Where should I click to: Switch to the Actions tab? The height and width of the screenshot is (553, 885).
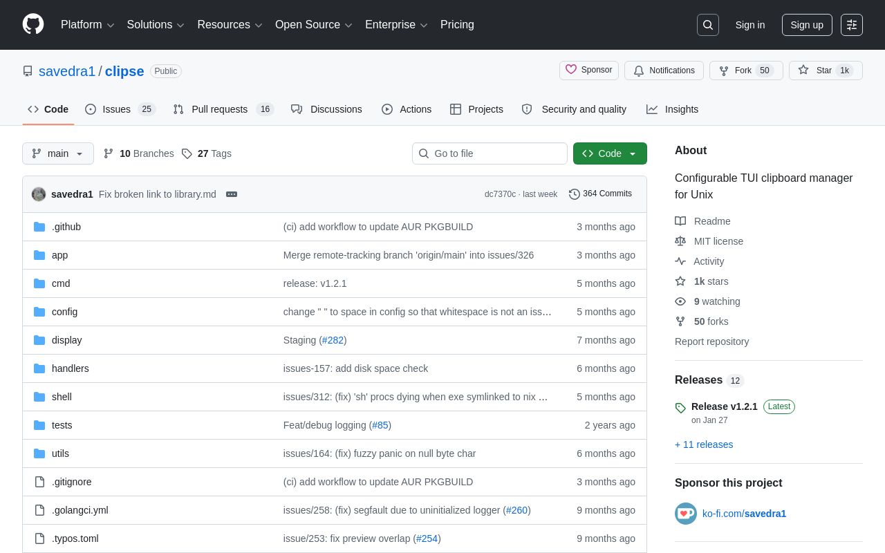407,109
